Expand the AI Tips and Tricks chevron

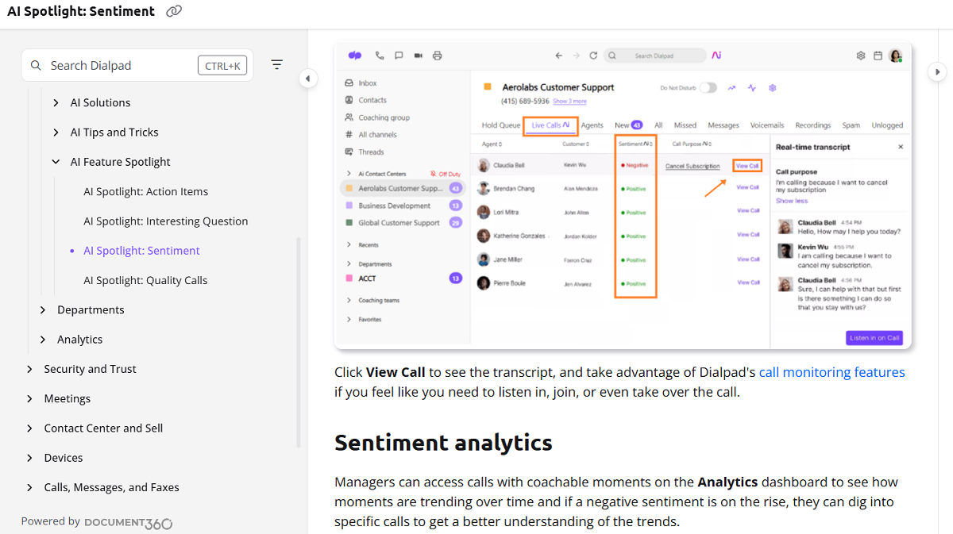coord(56,133)
